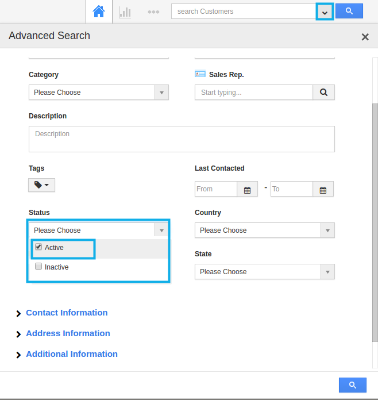This screenshot has height=400, width=378.
Task: Expand the Contact Information section
Action: pos(67,313)
